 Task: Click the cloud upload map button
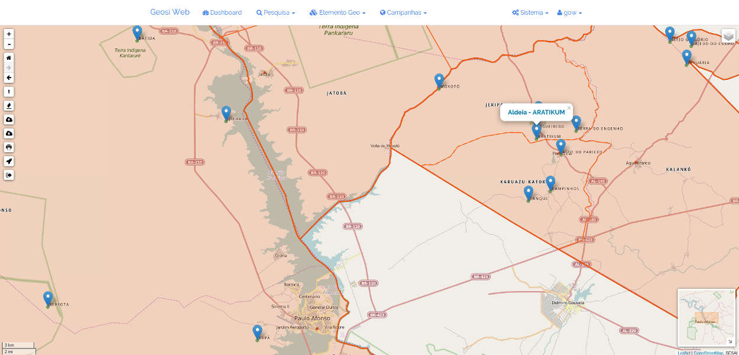9,120
